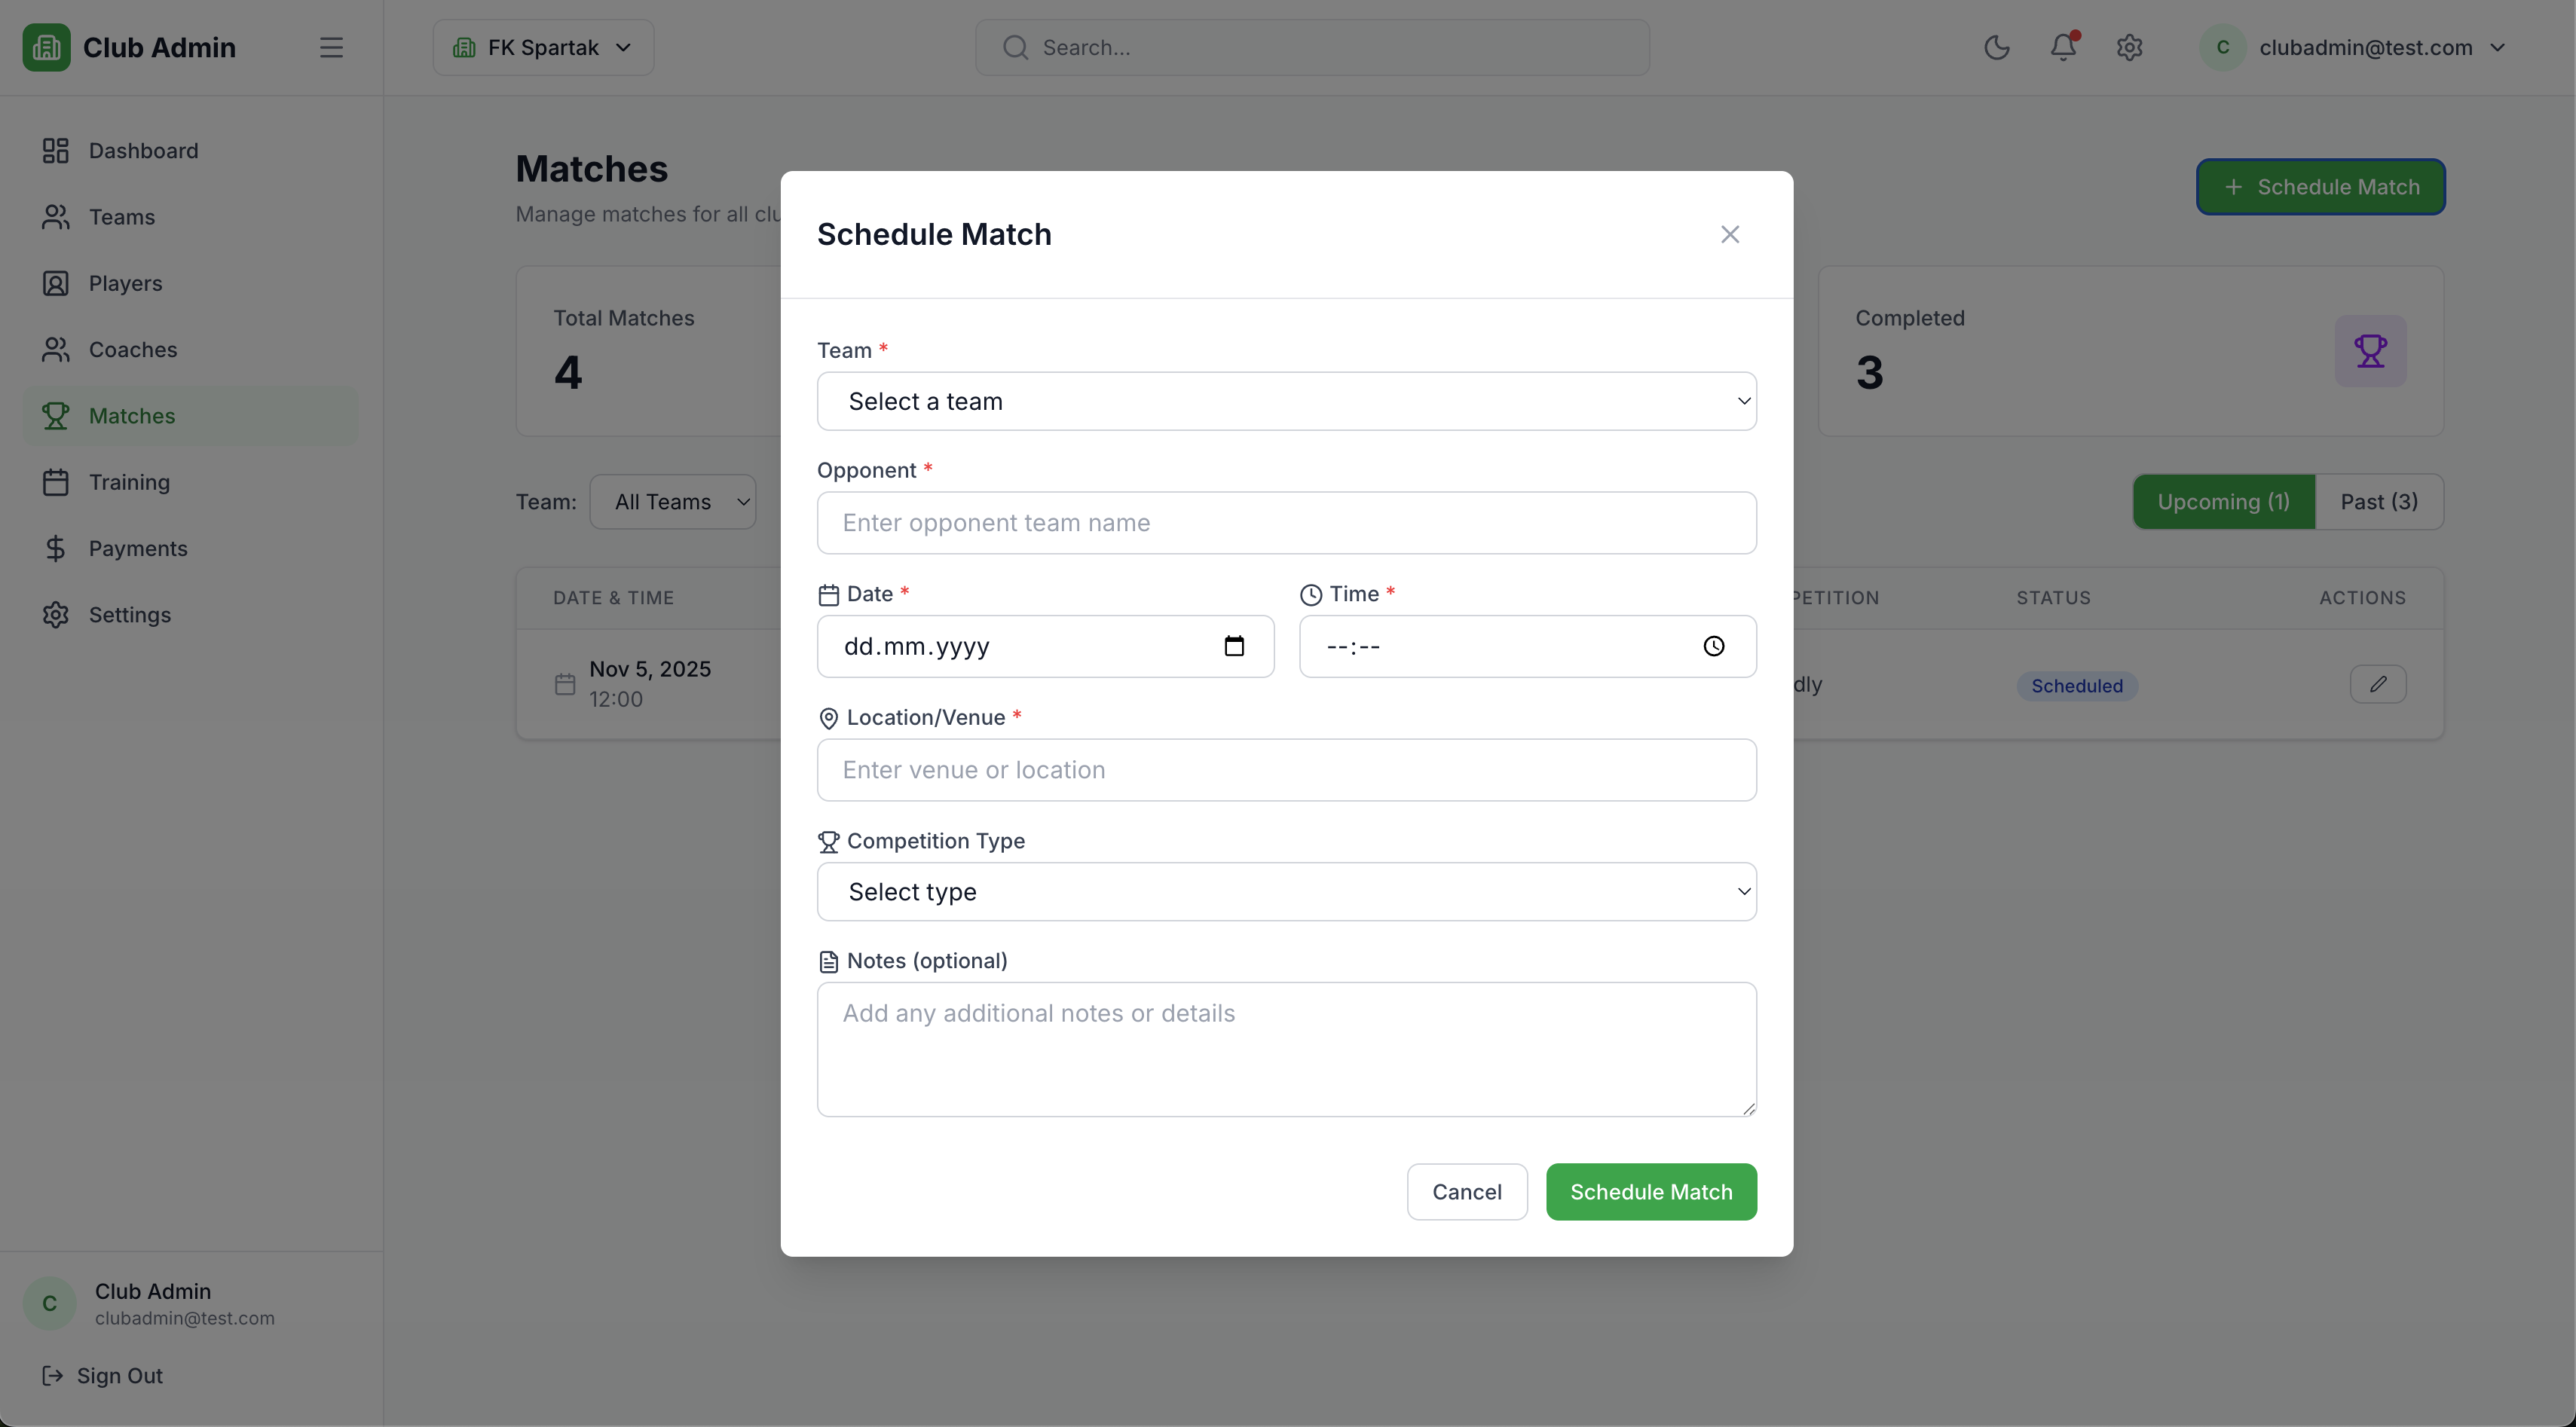Open the FK Spartak club switcher
2576x1427 pixels.
[543, 48]
